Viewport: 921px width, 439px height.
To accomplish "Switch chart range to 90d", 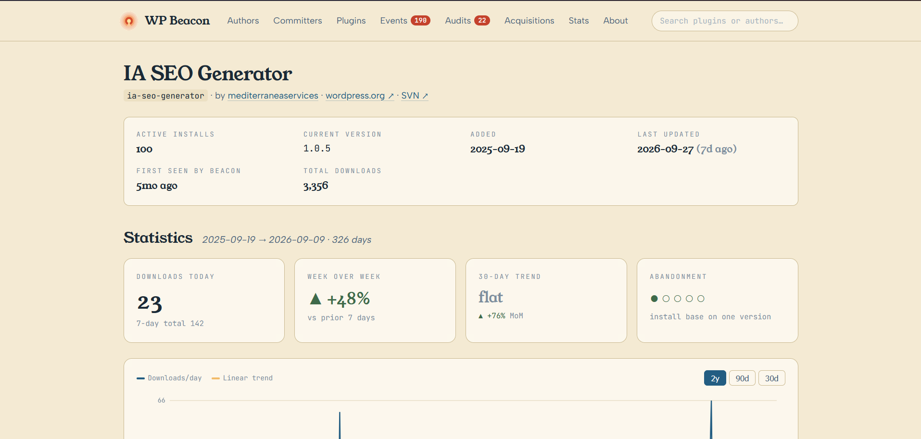I will point(742,378).
